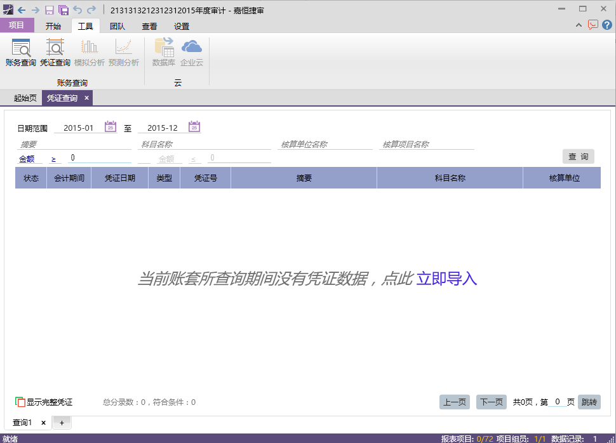Sort by the 状态 column header
616x443 pixels.
31,178
